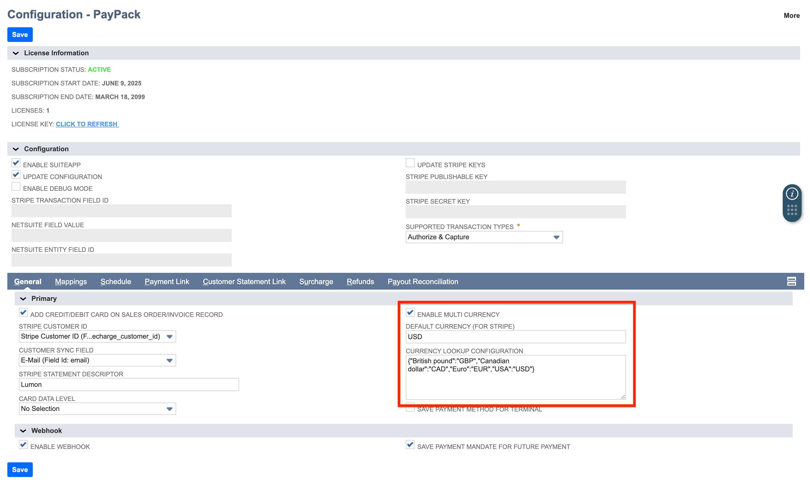Open Supported Transaction Types dropdown
This screenshot has height=488, width=810.
484,237
